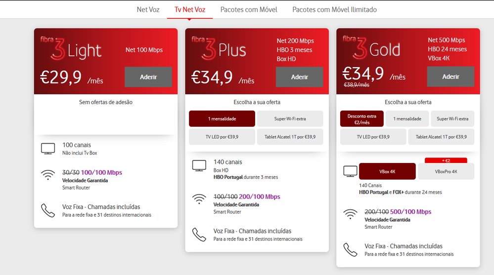
Task: Click the TV icon in Fibra 3 Plus card
Action: point(199,166)
